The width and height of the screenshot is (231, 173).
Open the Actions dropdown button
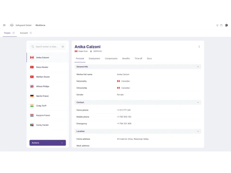coord(48,143)
